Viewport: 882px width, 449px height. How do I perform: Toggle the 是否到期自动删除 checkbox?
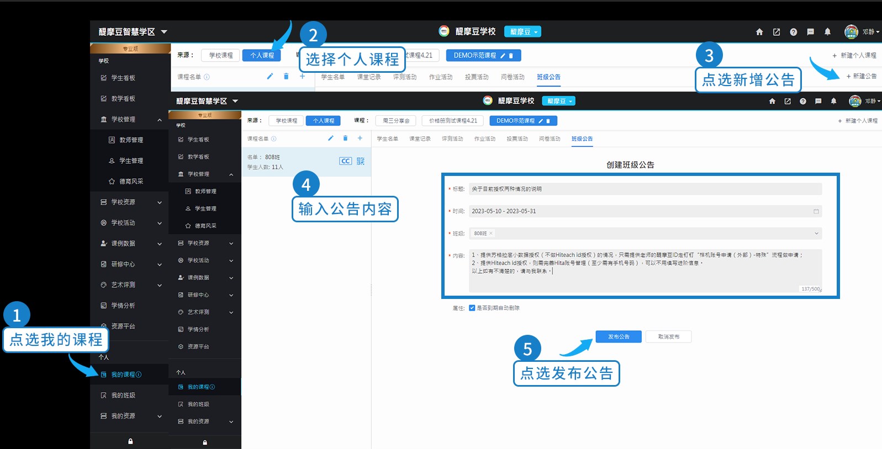pos(472,308)
